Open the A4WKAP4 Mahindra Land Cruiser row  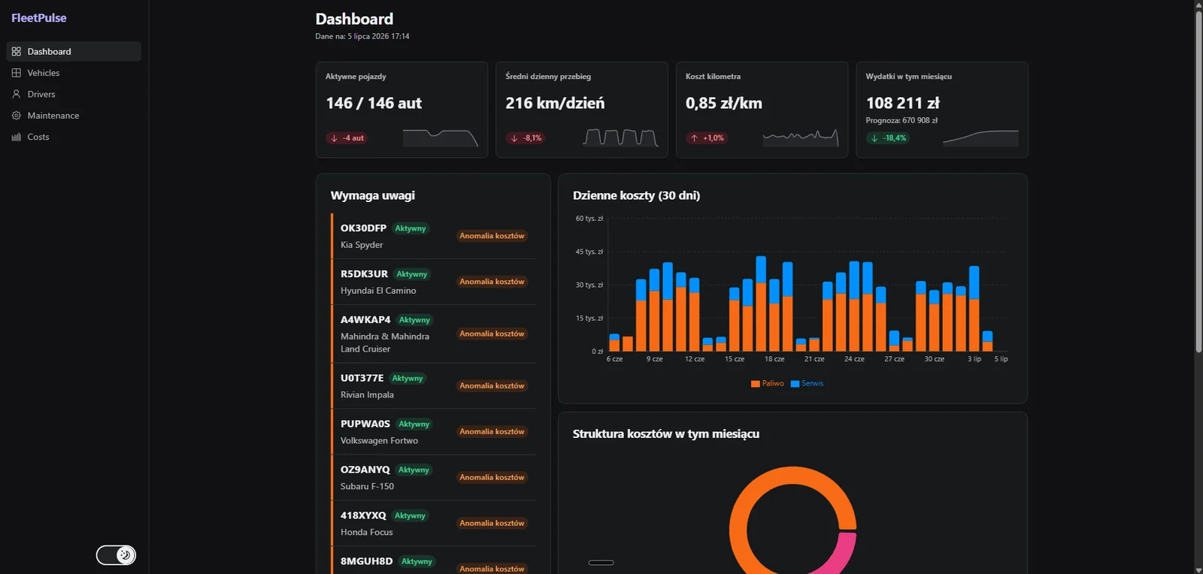tap(433, 334)
